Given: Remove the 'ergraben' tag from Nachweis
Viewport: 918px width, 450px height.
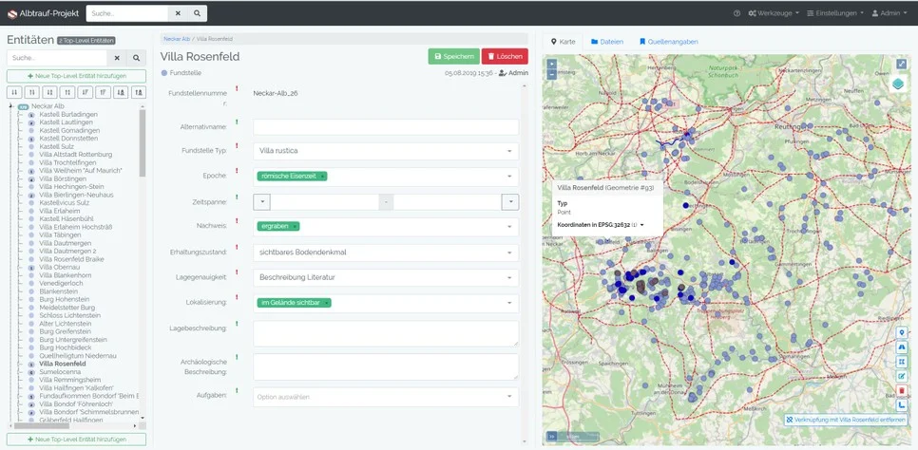Looking at the screenshot, I should [295, 226].
